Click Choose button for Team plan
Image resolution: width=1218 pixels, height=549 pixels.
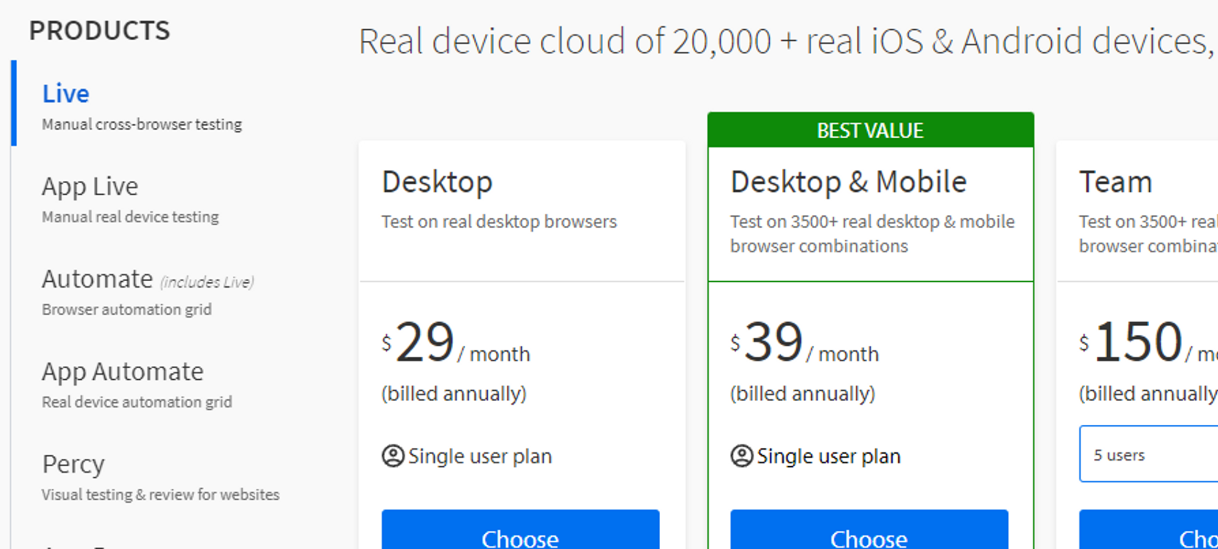pyautogui.click(x=1149, y=530)
